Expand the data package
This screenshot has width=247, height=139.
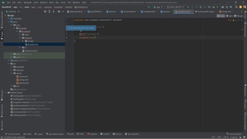tap(20, 35)
